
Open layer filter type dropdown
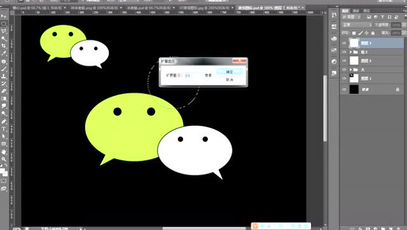352,17
